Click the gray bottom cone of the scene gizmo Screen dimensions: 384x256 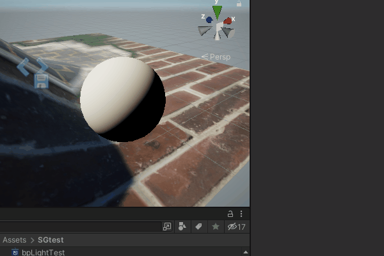(217, 36)
